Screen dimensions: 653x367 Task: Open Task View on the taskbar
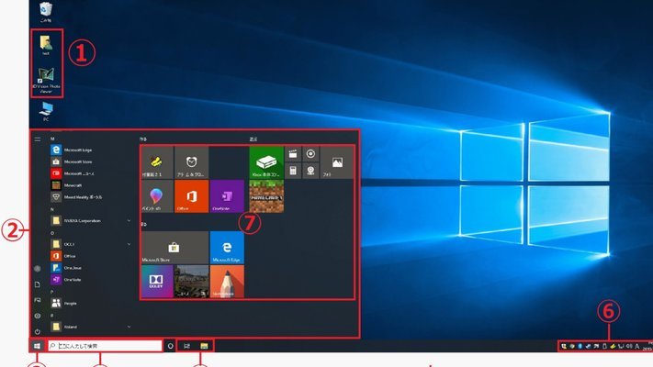pyautogui.click(x=187, y=346)
